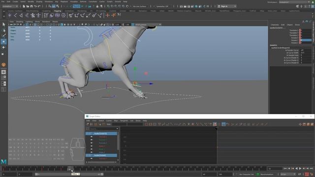The height and width of the screenshot is (177, 315).
Task: Open Tangents menu in Graph Editor
Action: (124, 121)
